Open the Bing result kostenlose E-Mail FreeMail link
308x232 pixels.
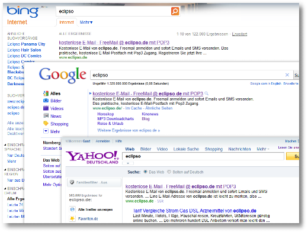(x=114, y=43)
